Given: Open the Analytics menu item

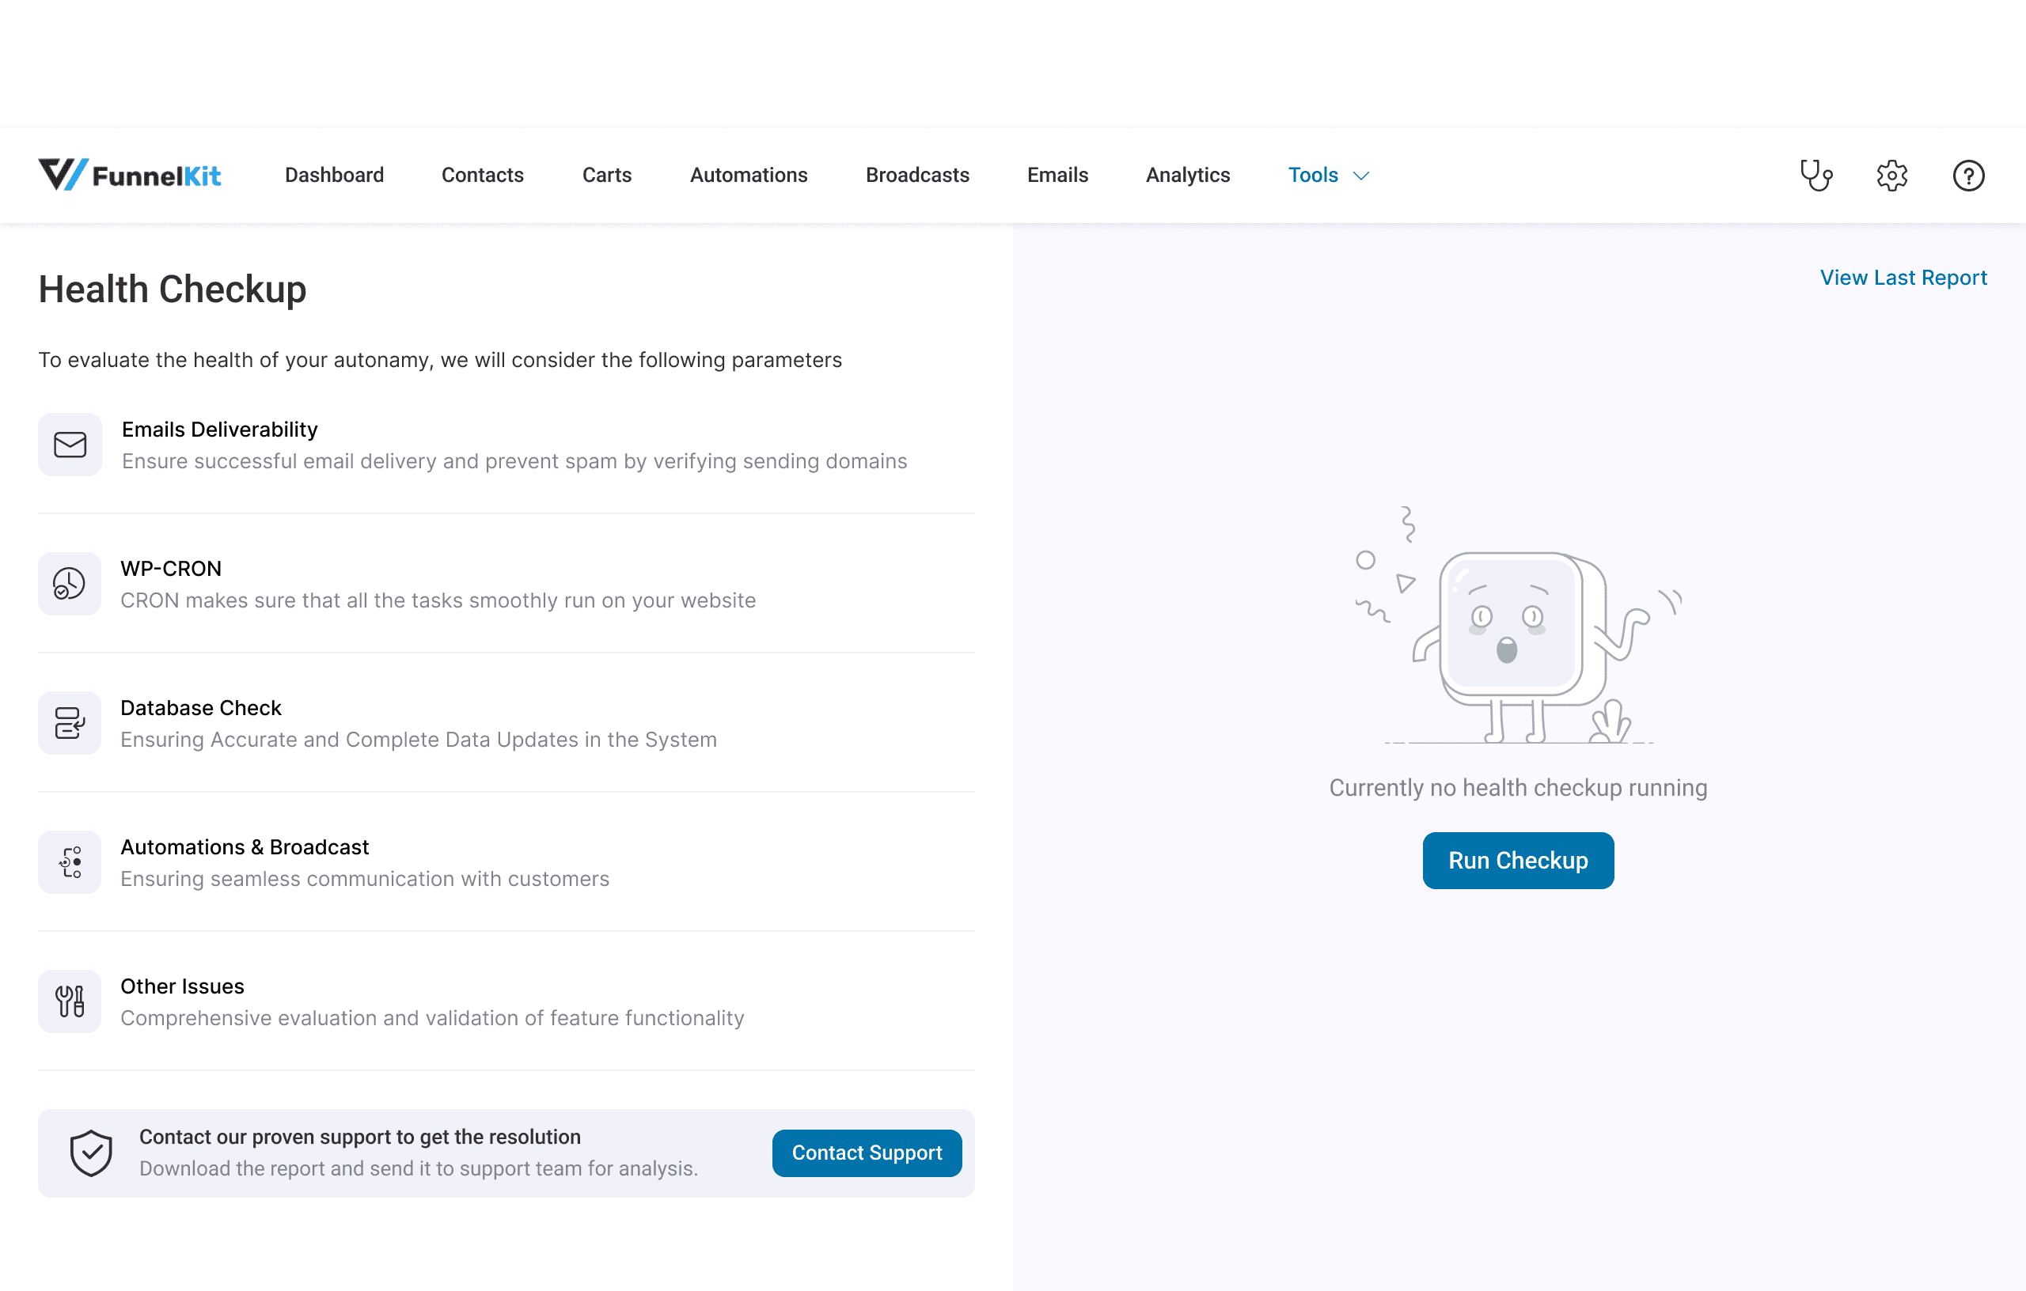Looking at the screenshot, I should [x=1187, y=175].
